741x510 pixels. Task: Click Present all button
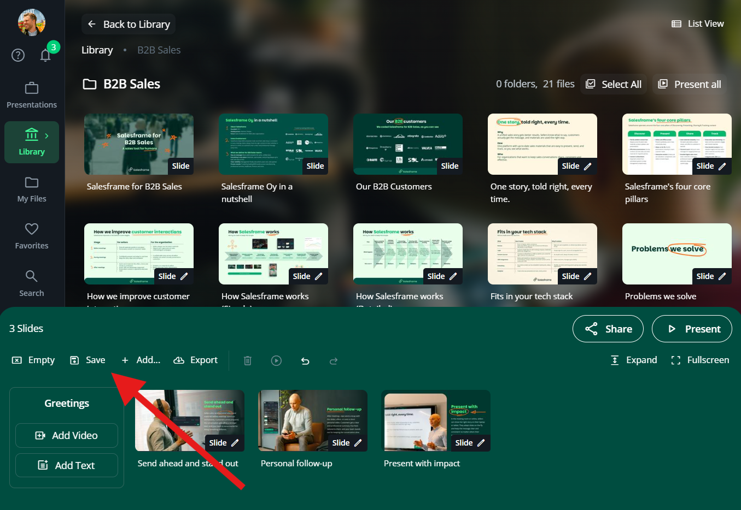tap(690, 84)
